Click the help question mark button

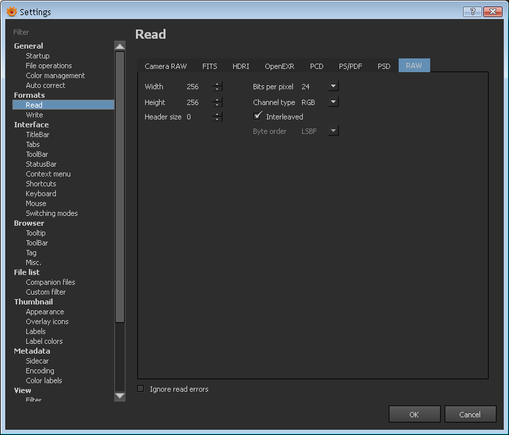[472, 12]
